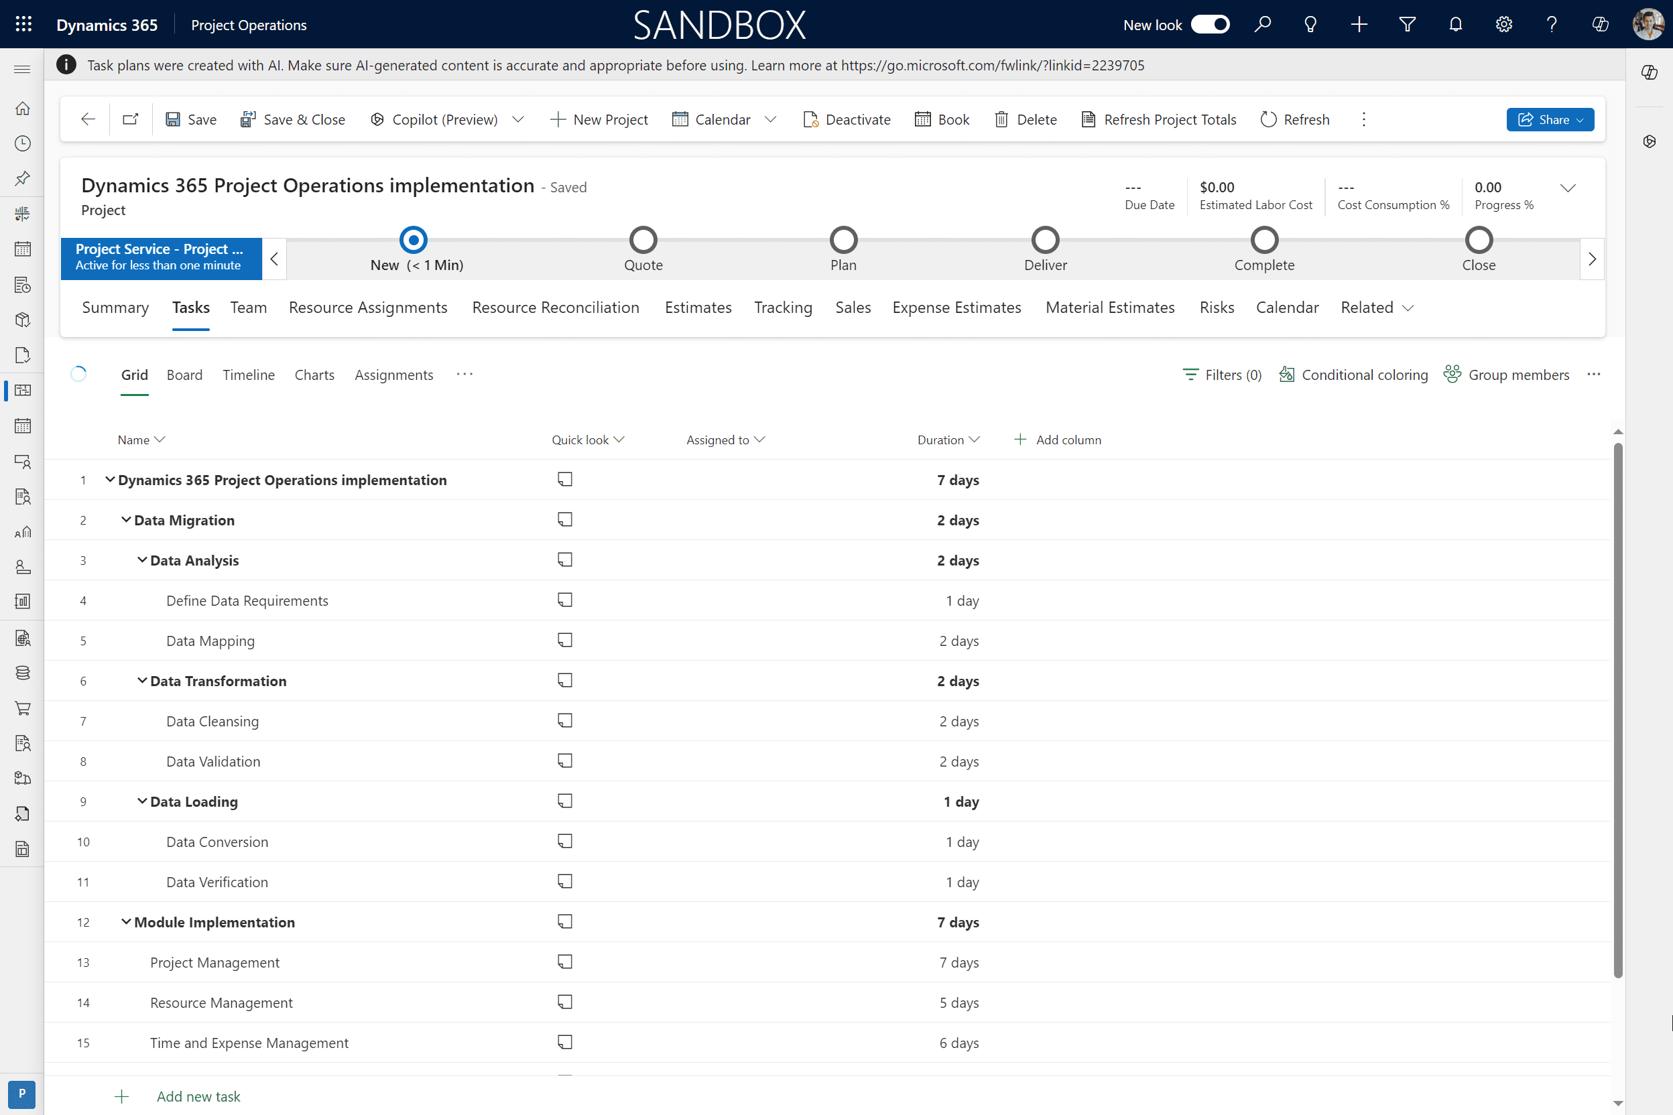Click Save & Close
The width and height of the screenshot is (1673, 1115).
(x=292, y=119)
